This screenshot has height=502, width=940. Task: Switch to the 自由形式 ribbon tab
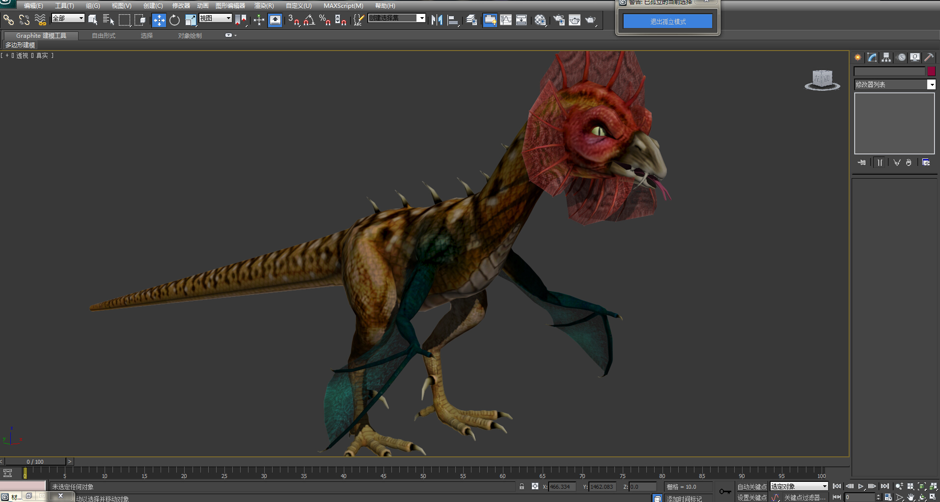(x=104, y=35)
